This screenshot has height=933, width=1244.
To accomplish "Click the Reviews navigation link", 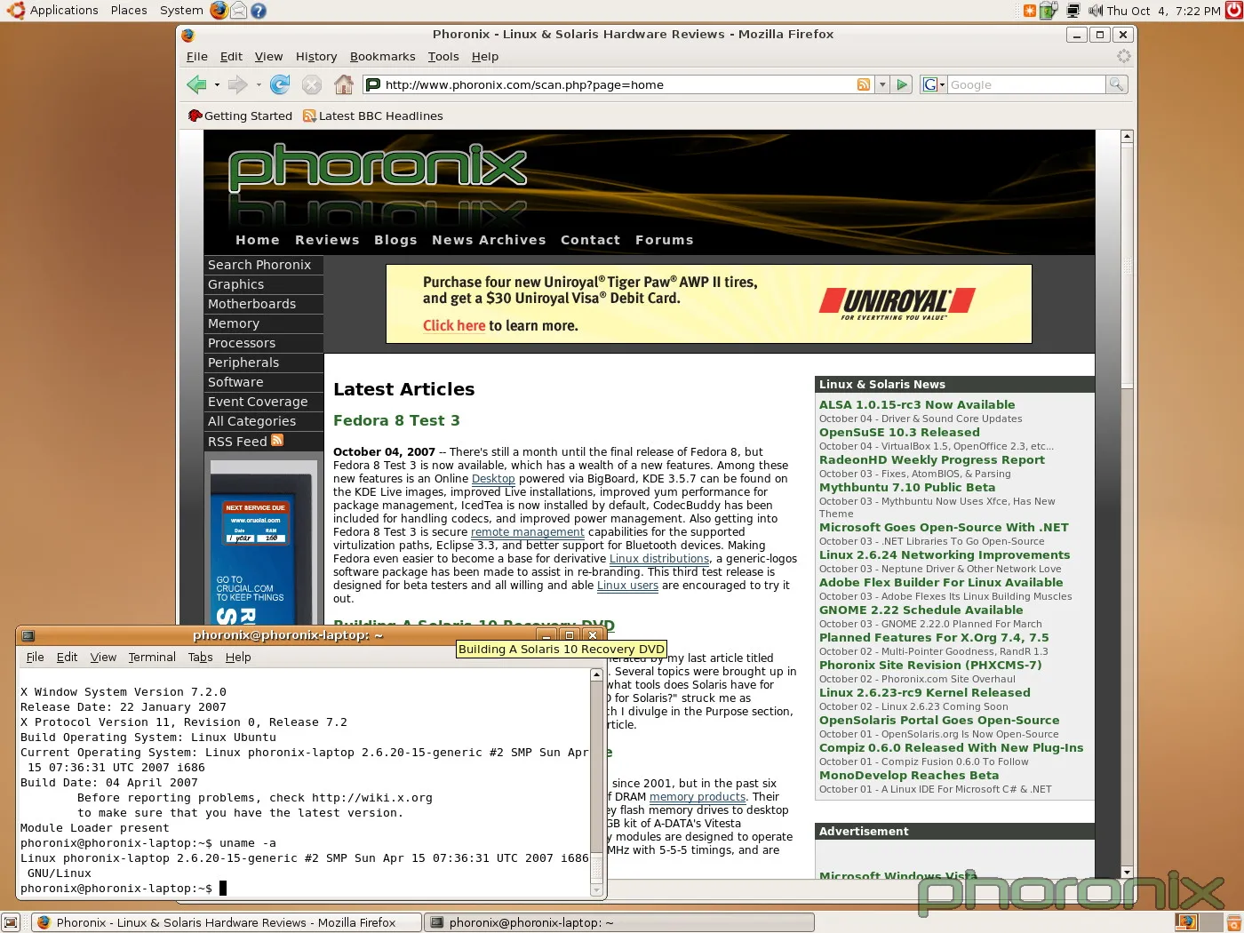I will (327, 240).
